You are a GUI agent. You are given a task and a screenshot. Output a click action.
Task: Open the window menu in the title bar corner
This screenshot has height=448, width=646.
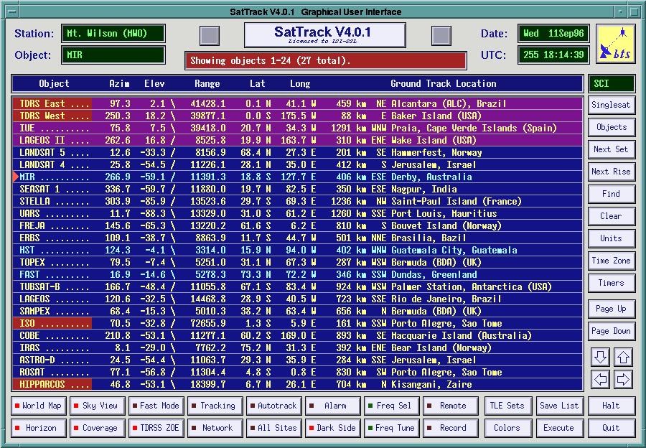(x=8, y=11)
